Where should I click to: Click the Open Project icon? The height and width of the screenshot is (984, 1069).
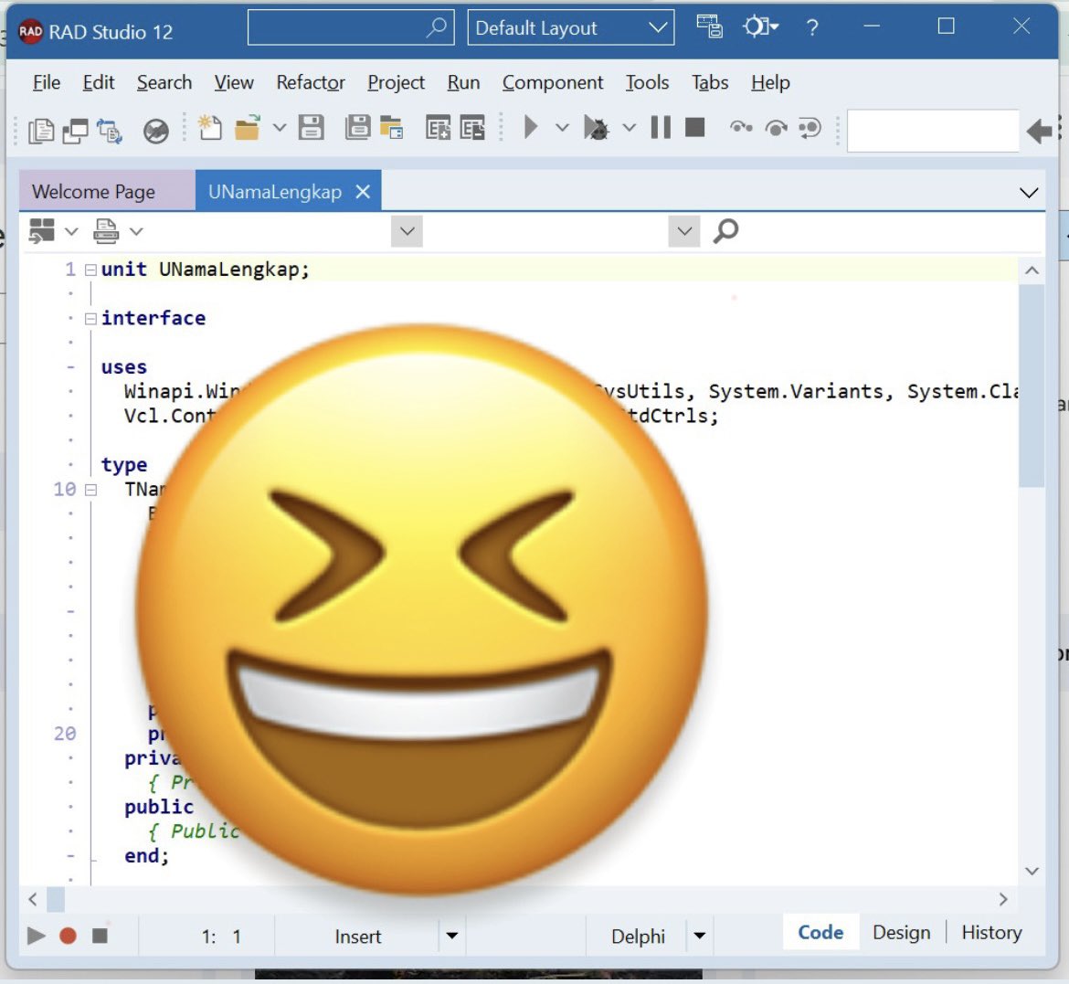[x=391, y=128]
